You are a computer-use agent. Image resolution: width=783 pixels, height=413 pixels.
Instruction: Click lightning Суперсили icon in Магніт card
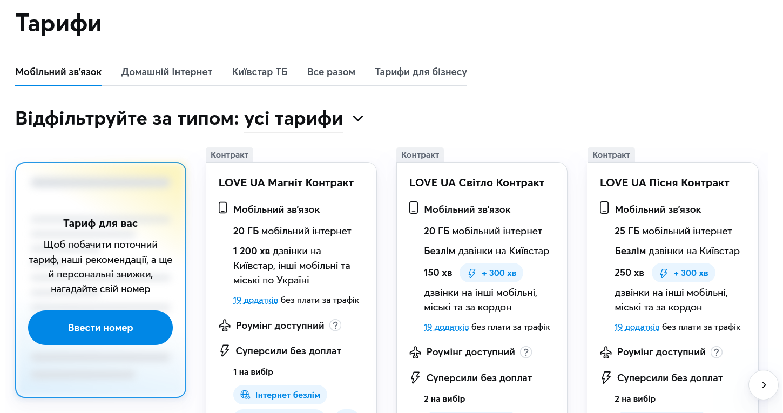225,351
